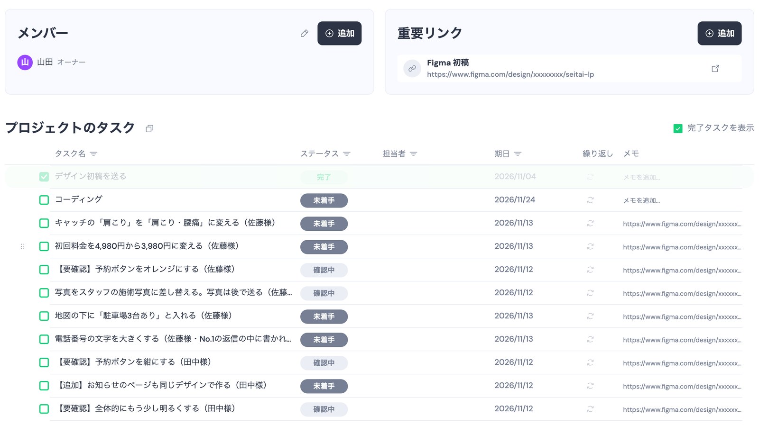The height and width of the screenshot is (425, 759).
Task: Click the pencil edit icon in メンバー panel
Action: 305,33
